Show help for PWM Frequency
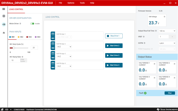178x111 pixels. coord(152,49)
